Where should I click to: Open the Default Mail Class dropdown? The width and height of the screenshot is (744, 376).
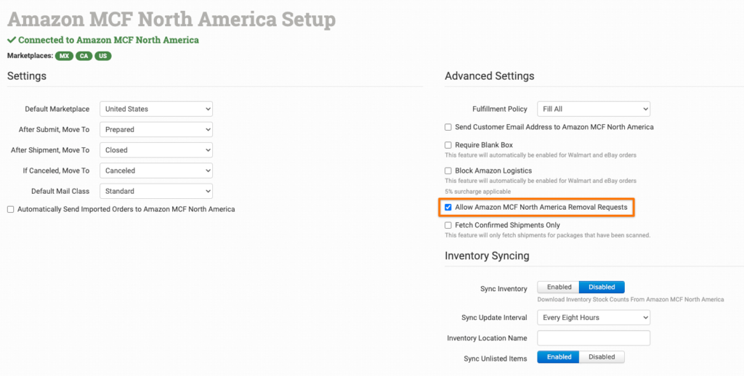[x=155, y=192]
